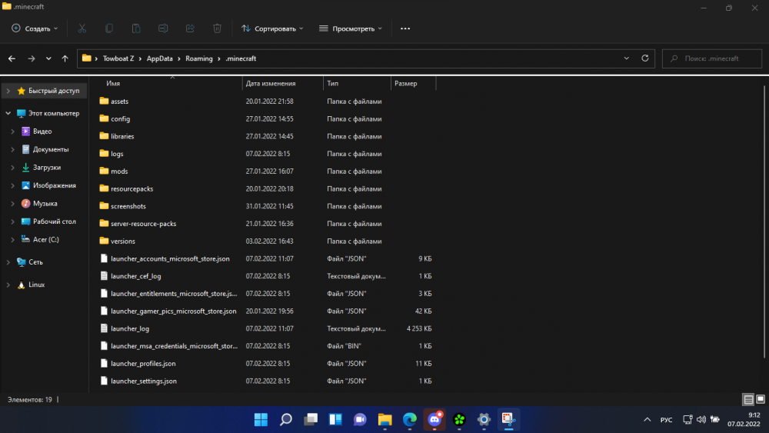Screen dimensions: 769x433
Task: Expand the Linux tree node
Action: pyautogui.click(x=8, y=285)
